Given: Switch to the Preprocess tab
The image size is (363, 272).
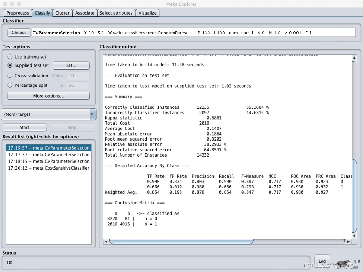Looking at the screenshot, I should coord(18,13).
